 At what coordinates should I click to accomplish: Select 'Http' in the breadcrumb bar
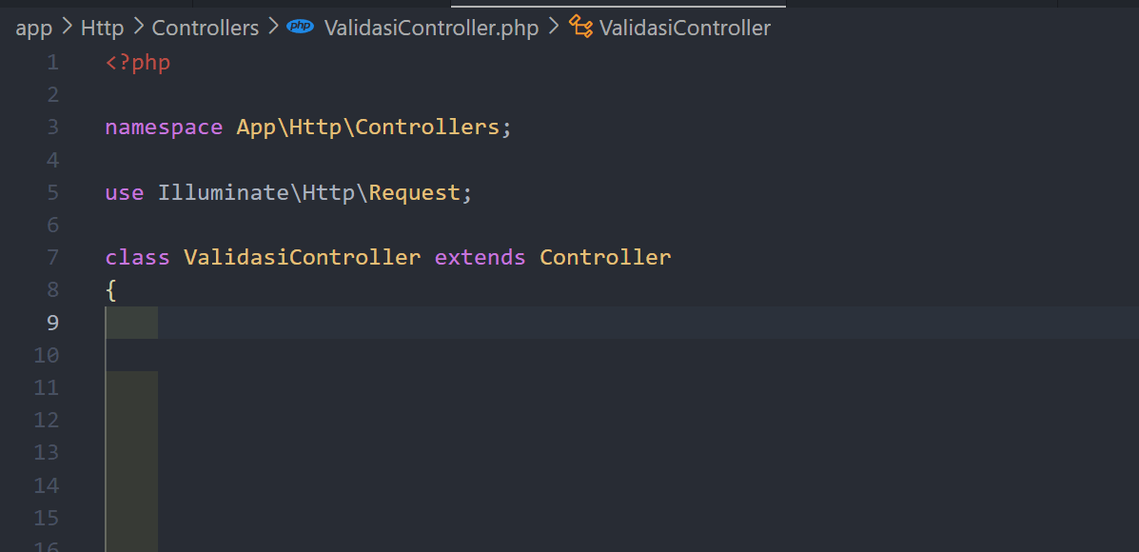(x=102, y=28)
